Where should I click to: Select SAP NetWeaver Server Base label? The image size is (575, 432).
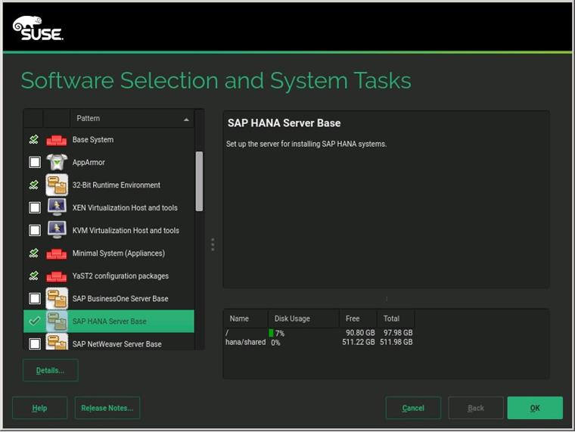click(117, 344)
